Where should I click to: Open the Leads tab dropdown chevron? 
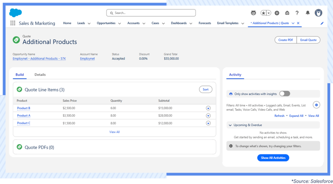89,23
